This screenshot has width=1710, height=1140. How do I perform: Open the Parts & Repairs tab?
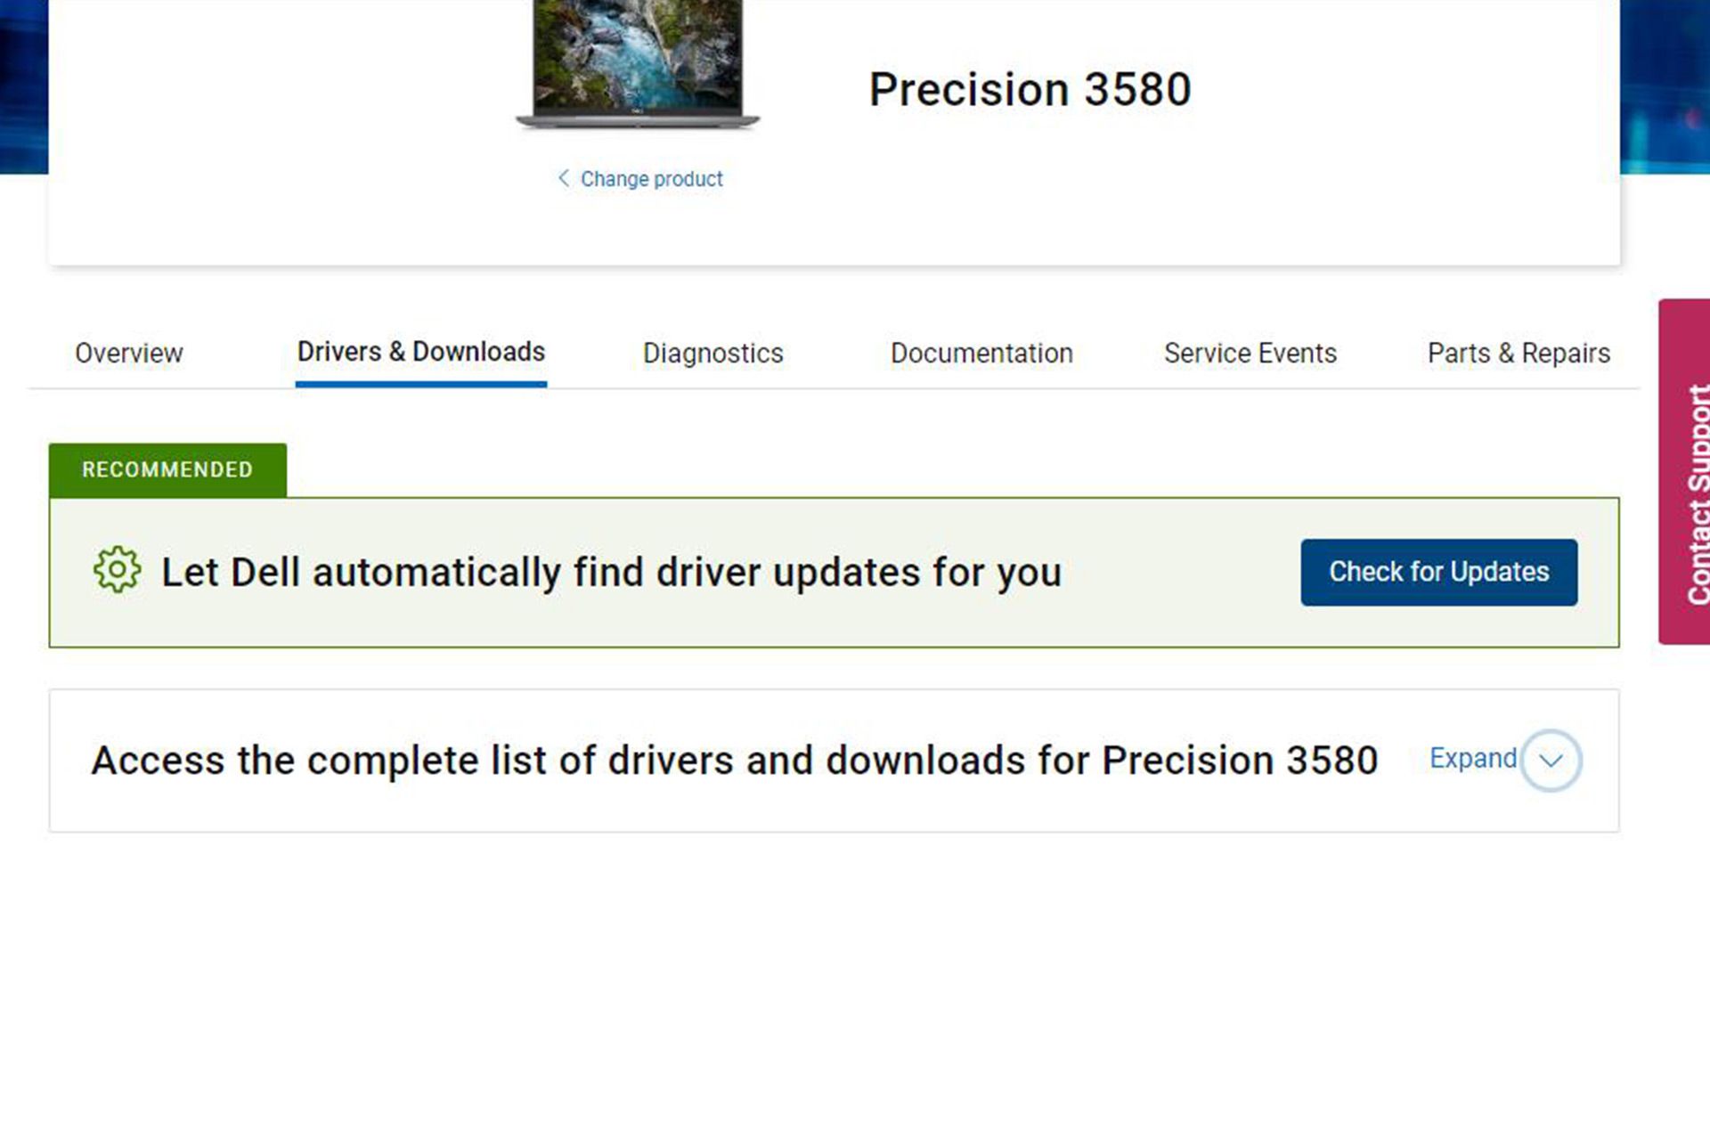pos(1519,354)
